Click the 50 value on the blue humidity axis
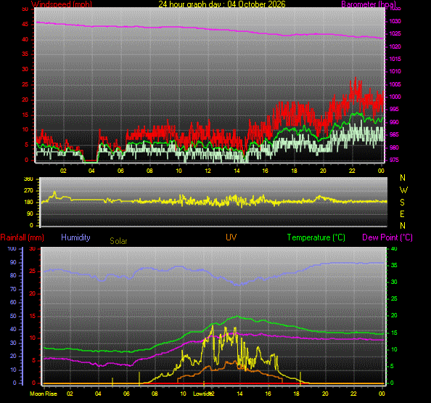Viewport: 431px width, 403px height. click(13, 316)
